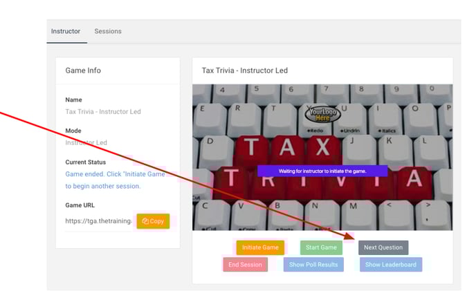Open Show Poll Results

click(x=313, y=265)
